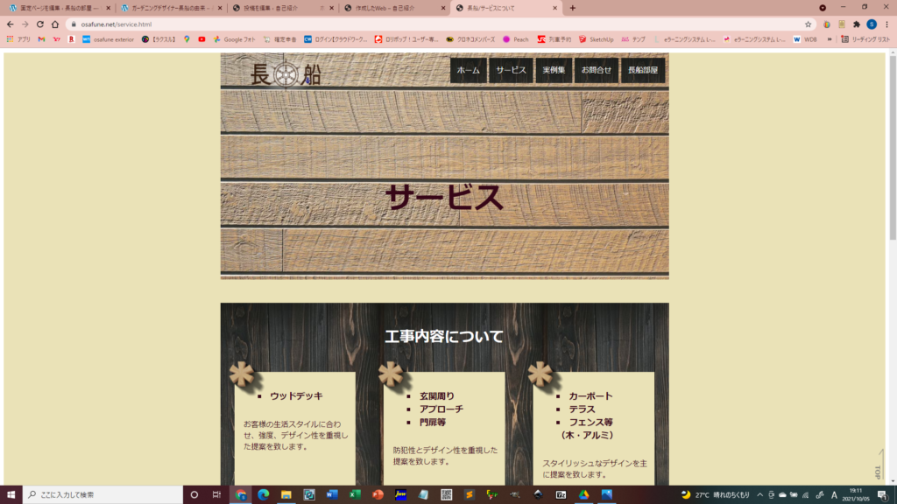Show hidden system tray icons
This screenshot has width=897, height=504.
click(759, 494)
